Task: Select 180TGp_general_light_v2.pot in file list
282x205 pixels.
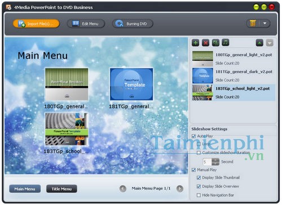Action: coord(233,59)
